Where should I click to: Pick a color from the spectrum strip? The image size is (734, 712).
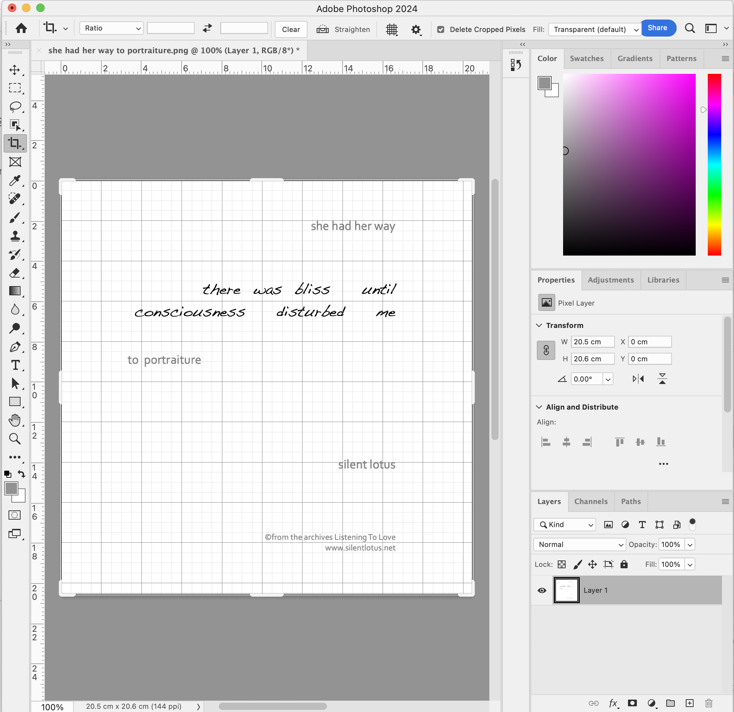point(714,165)
